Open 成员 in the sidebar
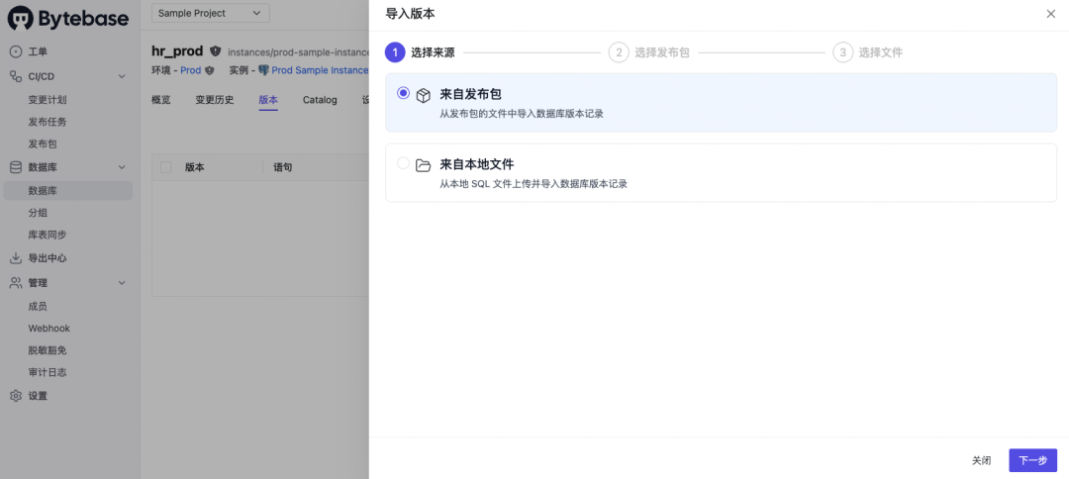 [38, 307]
